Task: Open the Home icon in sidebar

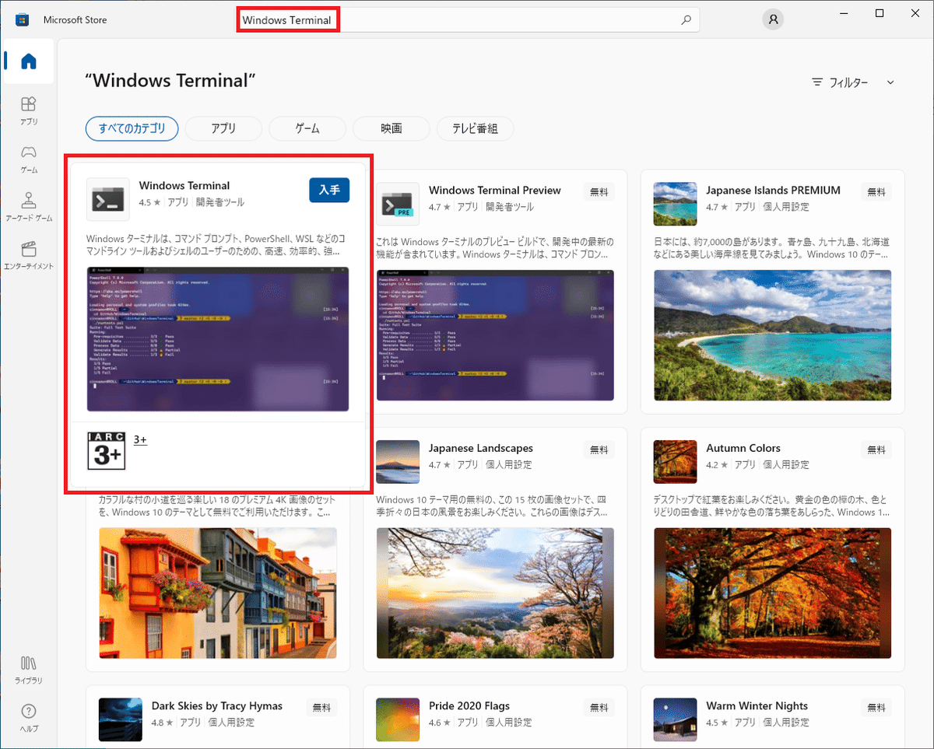Action: (29, 61)
